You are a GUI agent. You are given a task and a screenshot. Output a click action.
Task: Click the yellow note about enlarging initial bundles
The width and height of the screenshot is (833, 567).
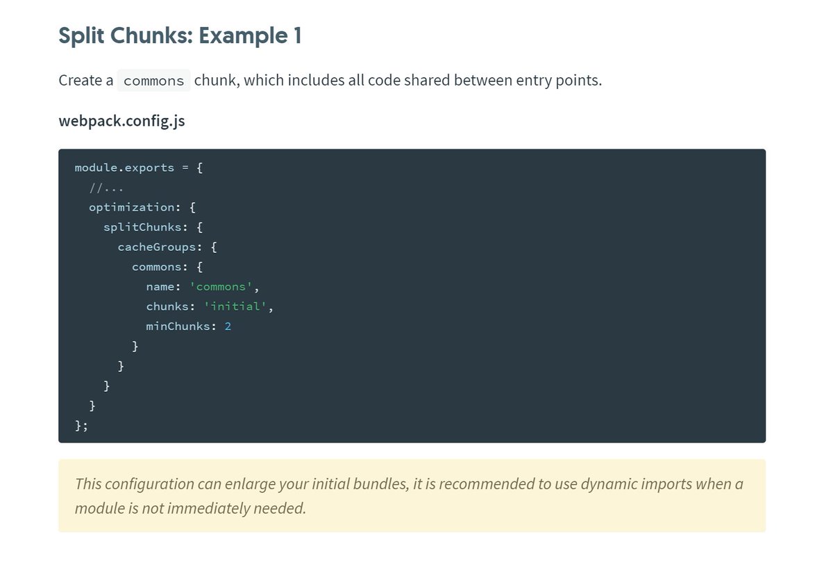[x=412, y=495]
